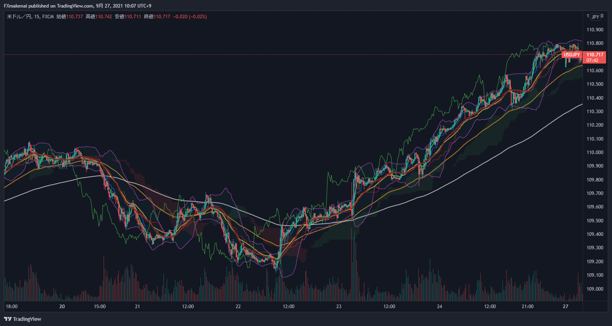612x326 pixels.
Task: Click the 109.400 price axis label
Action: tap(595, 234)
